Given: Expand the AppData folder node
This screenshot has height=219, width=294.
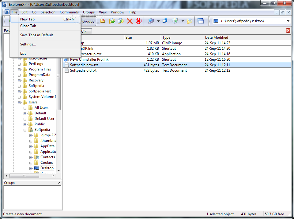Looking at the screenshot, I should [x=31, y=146].
